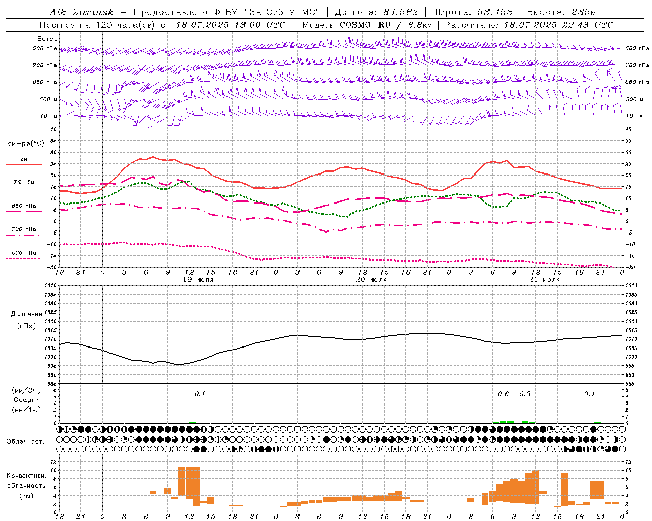Click the Давление pressure panel label
Screen dimensions: 652x521
point(26,314)
